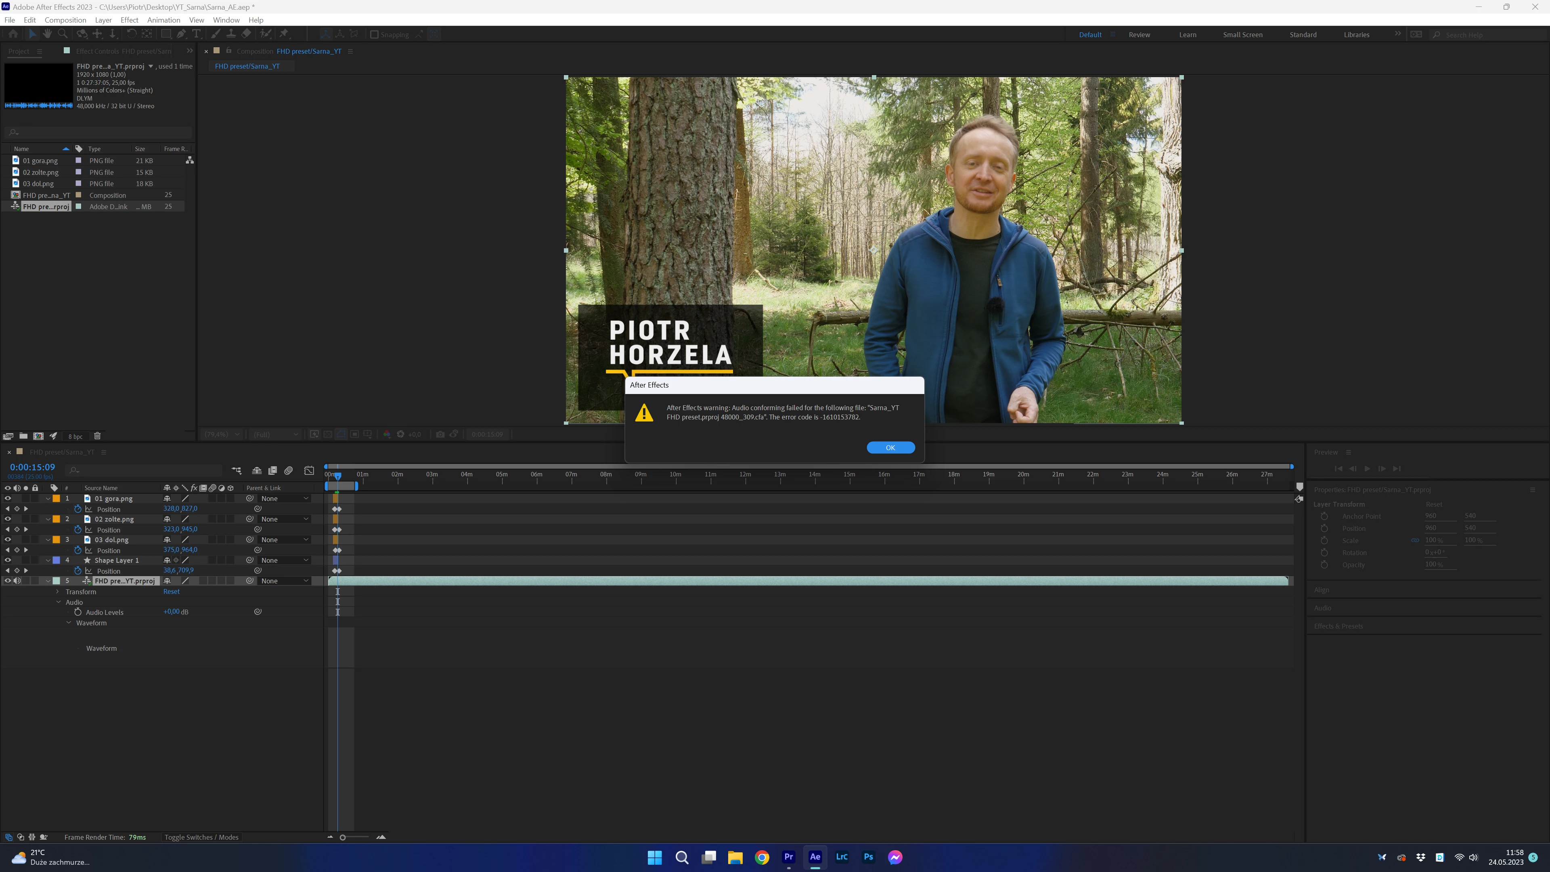Select the Zoom tool in toolbar
Viewport: 1550px width, 872px height.
tap(63, 34)
